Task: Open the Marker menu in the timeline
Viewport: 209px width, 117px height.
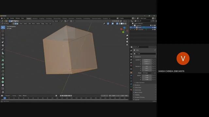Action: click(x=25, y=96)
